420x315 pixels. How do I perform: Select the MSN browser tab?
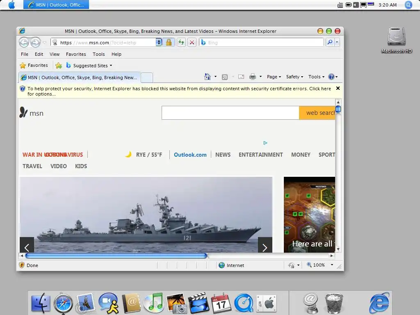(x=80, y=78)
